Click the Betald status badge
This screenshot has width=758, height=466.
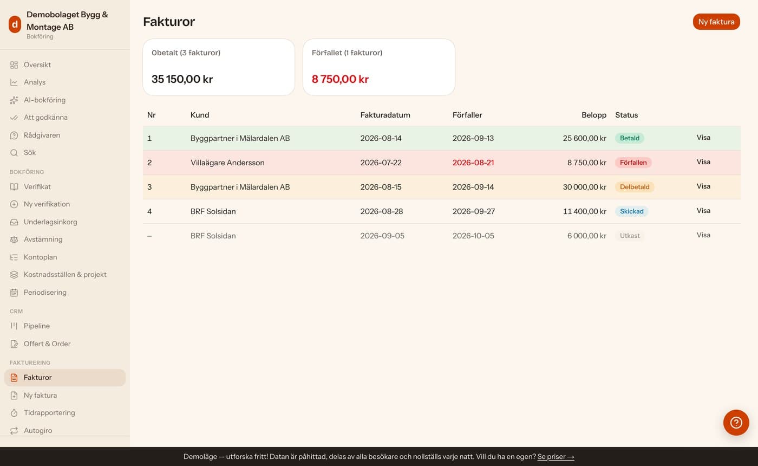(630, 138)
